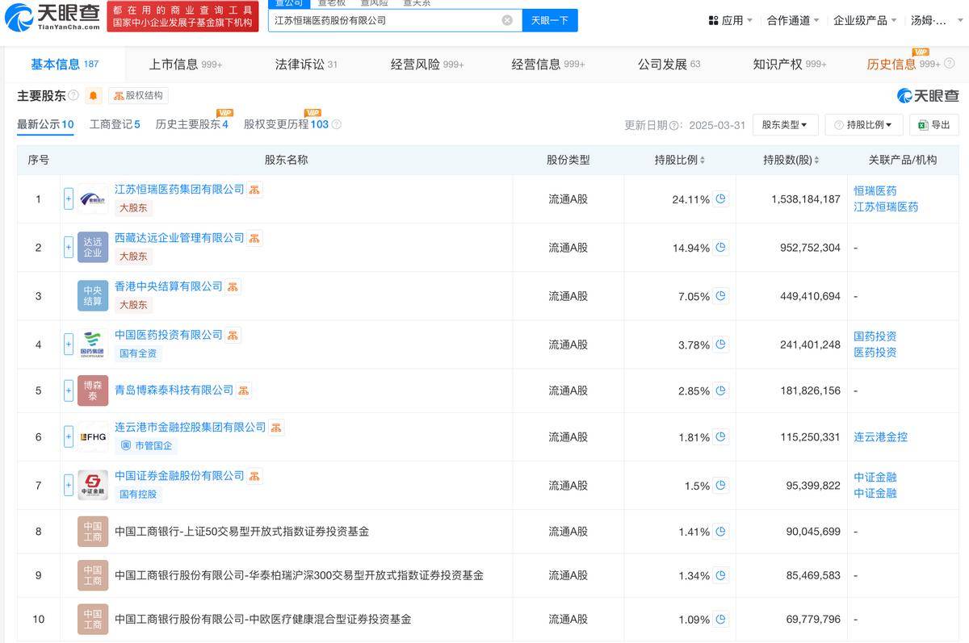Click the 股权结构 button

138,96
